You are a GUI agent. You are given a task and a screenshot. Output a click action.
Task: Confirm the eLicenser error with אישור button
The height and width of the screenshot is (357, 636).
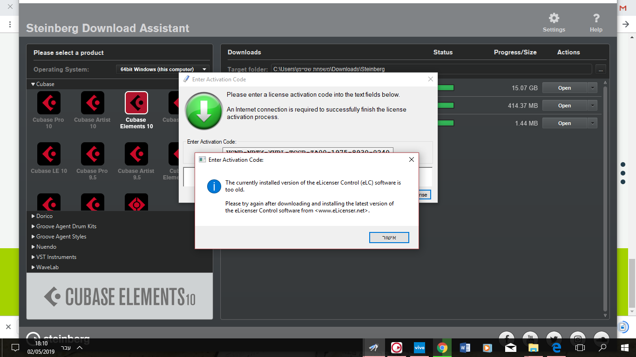(x=389, y=238)
